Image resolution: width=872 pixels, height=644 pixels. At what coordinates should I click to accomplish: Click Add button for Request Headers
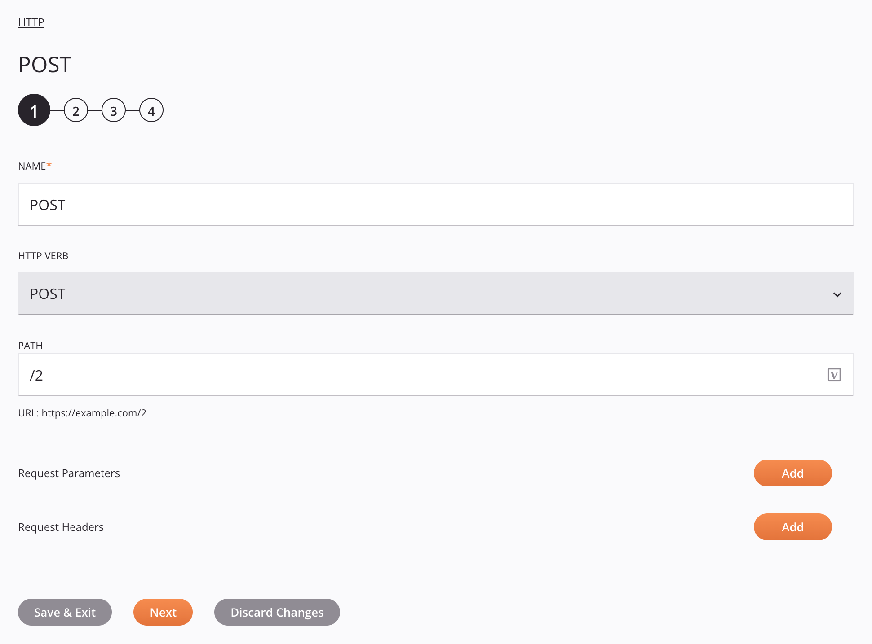click(x=792, y=527)
